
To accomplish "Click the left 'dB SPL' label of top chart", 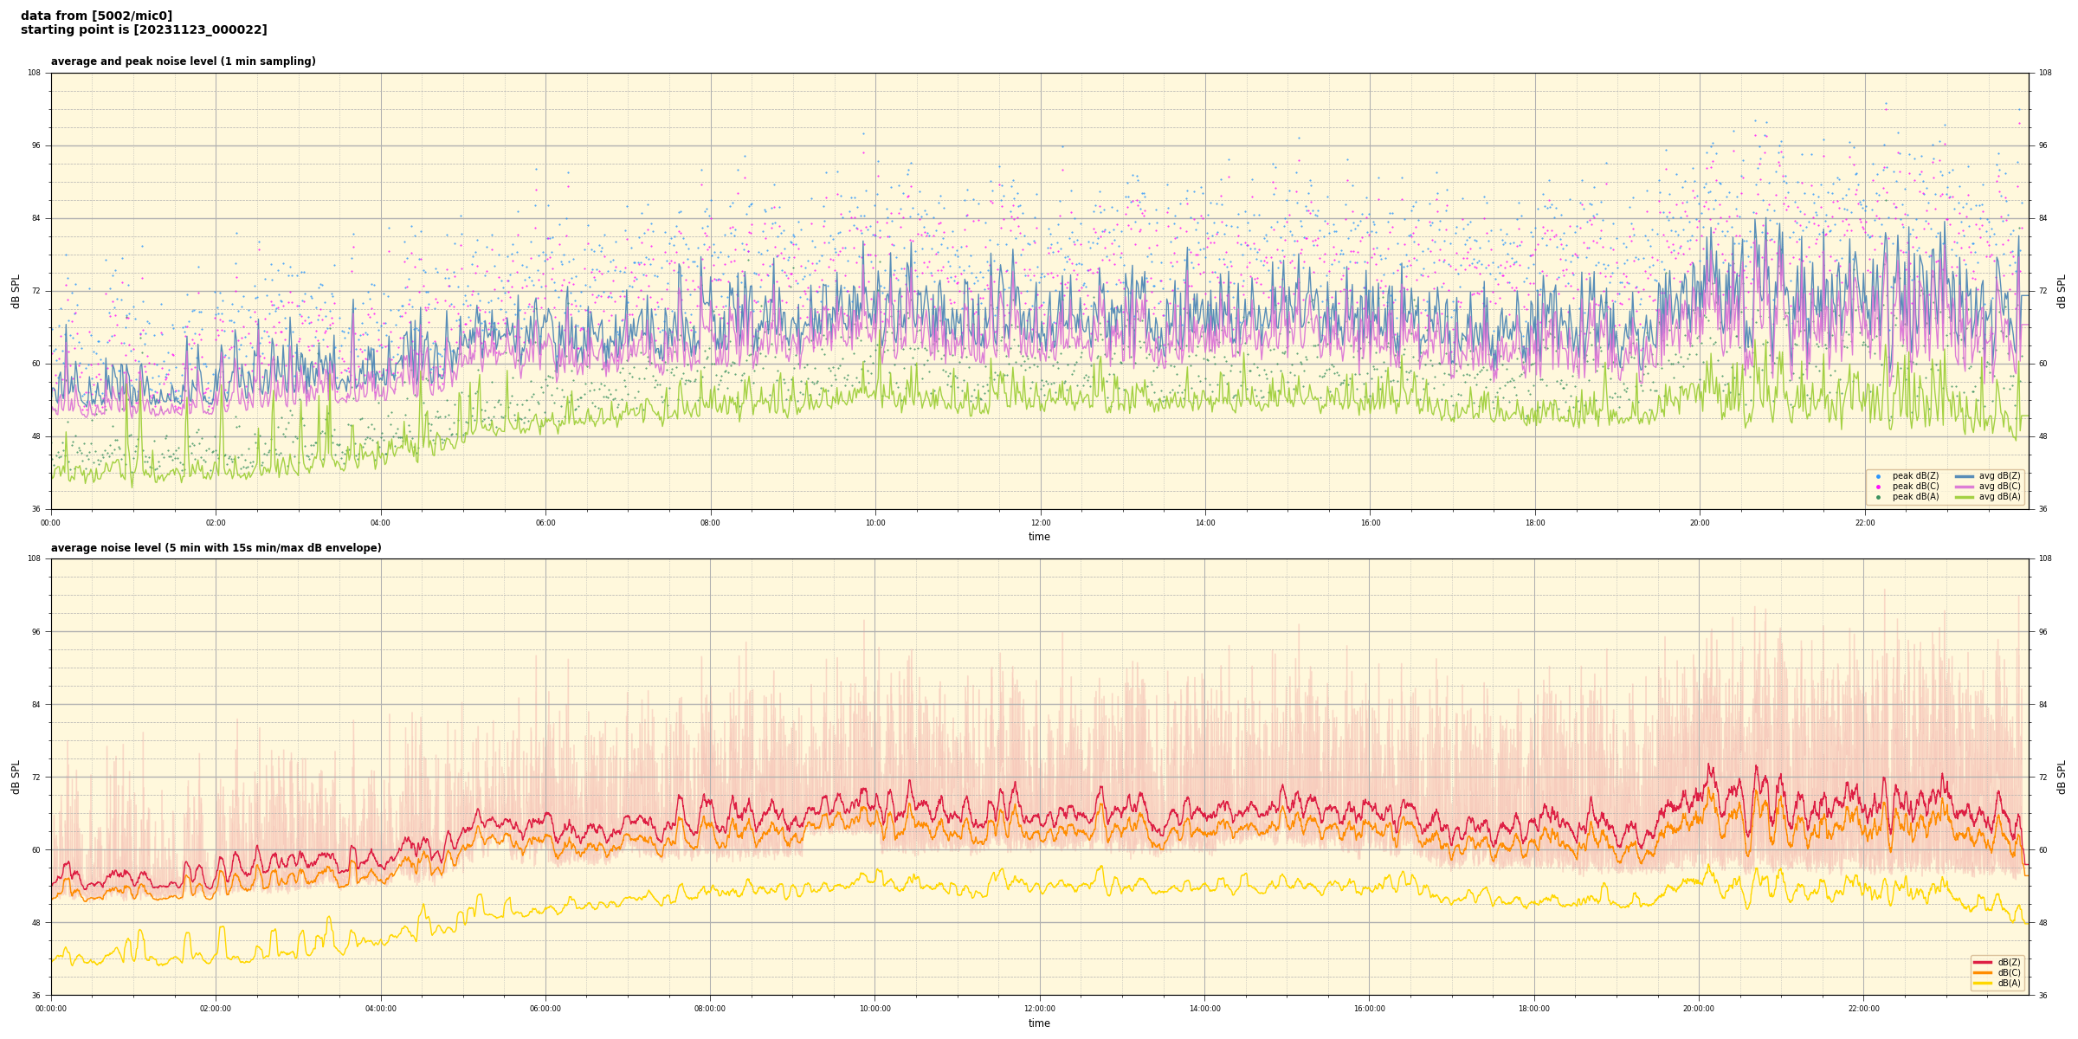I will click(x=16, y=291).
